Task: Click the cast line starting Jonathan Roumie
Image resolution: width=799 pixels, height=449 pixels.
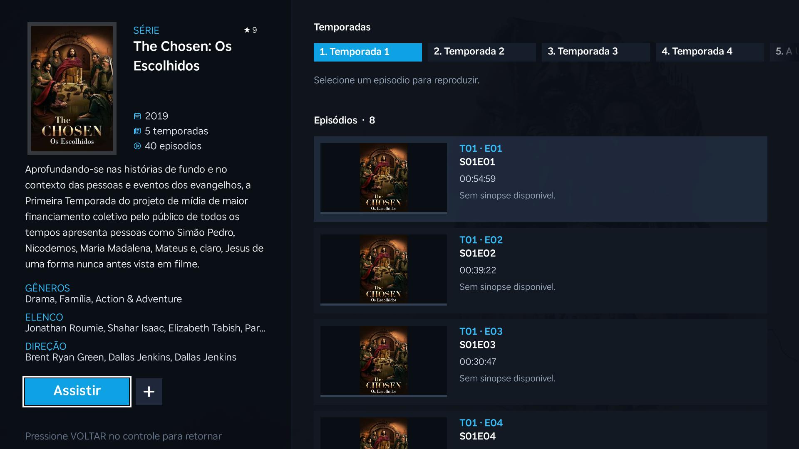Action: [x=145, y=328]
